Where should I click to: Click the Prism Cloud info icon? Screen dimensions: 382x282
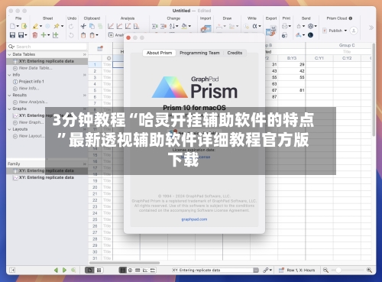(351, 18)
